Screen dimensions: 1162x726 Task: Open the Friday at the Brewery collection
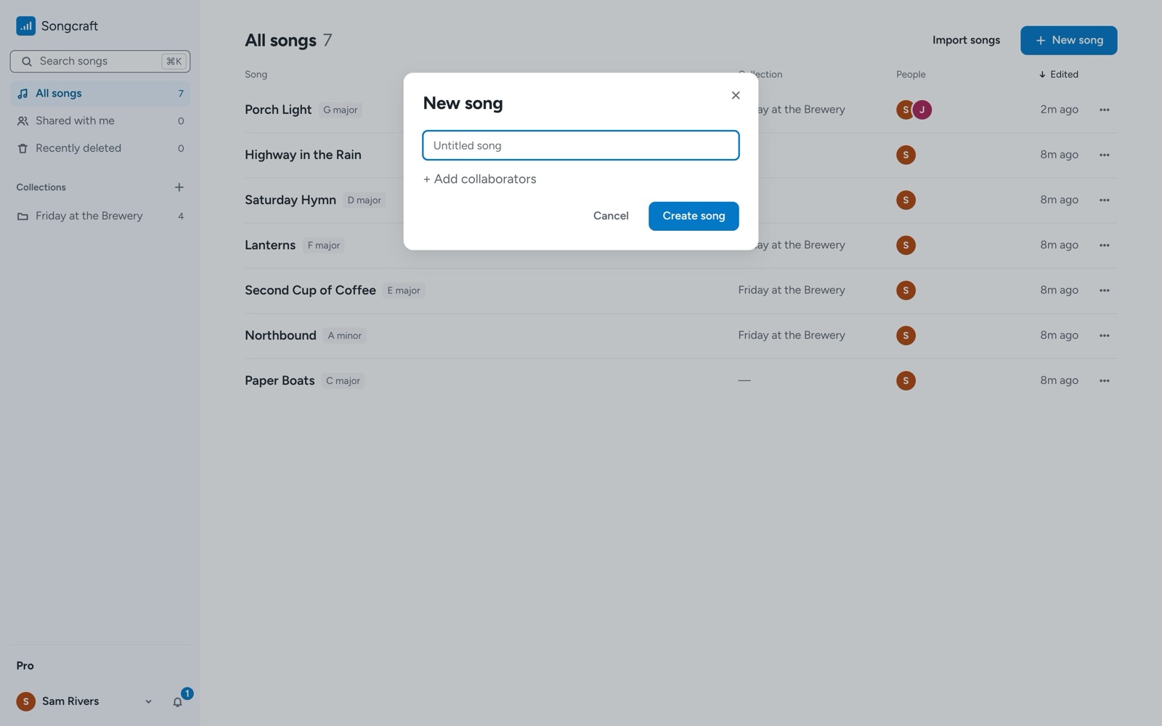(x=100, y=216)
